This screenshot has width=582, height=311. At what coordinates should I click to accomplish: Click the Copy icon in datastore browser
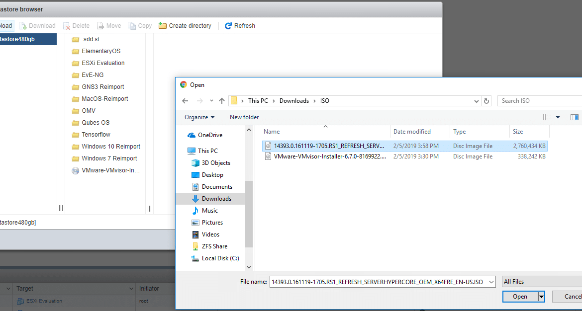point(132,25)
